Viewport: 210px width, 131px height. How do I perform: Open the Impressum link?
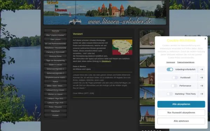point(171,62)
